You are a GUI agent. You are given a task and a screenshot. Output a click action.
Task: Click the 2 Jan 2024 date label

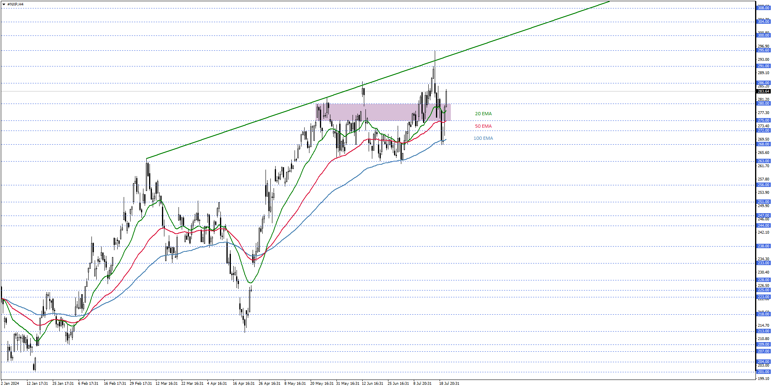[x=10, y=384]
